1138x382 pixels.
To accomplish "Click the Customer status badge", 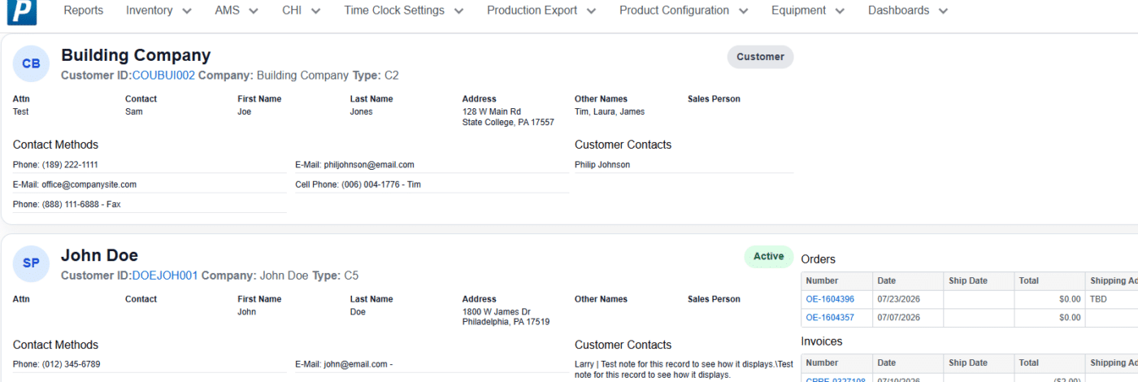I will click(760, 57).
